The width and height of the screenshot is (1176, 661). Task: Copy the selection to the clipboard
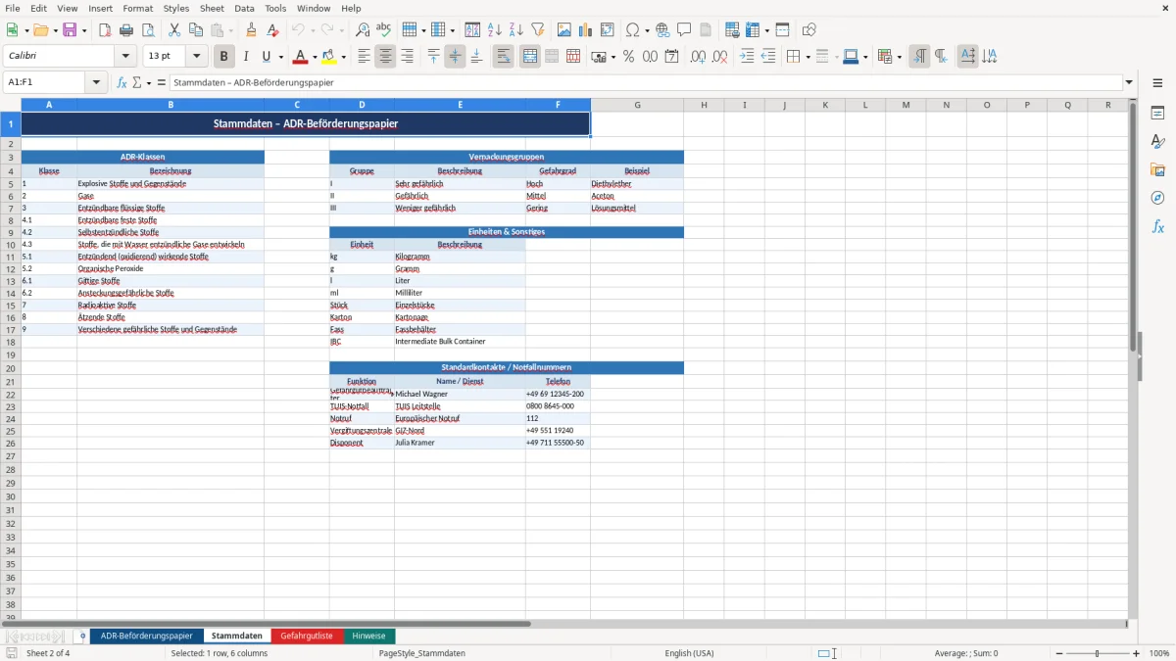(196, 30)
